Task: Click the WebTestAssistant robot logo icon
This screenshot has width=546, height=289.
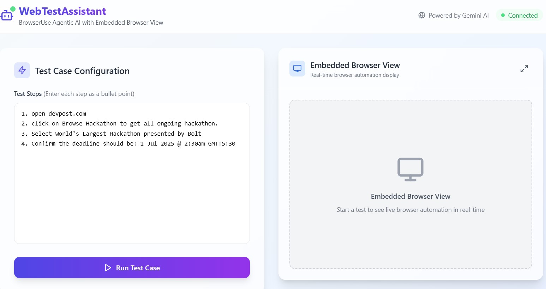Action: pyautogui.click(x=7, y=14)
